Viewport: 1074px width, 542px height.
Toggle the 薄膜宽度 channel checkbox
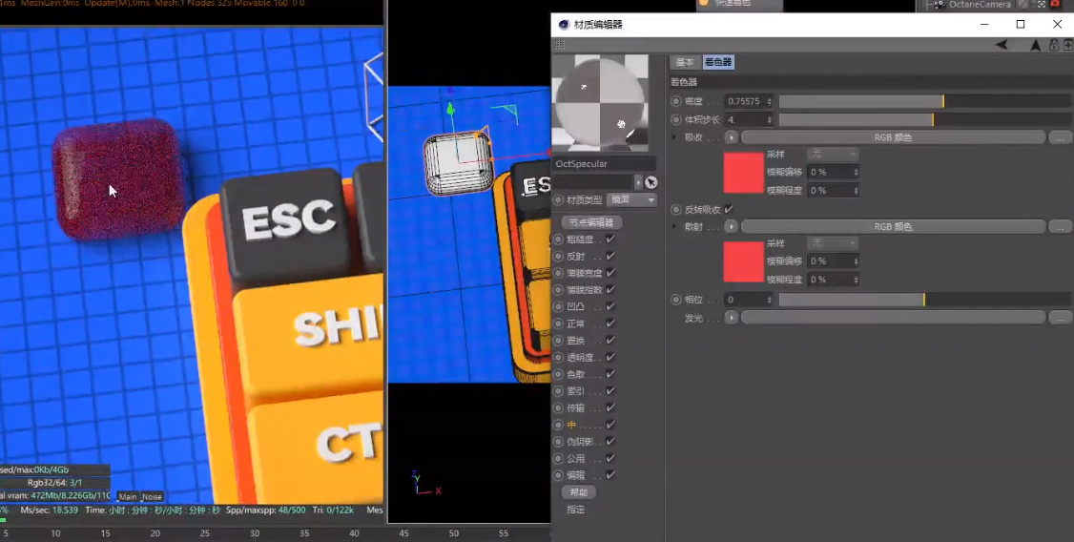pos(610,273)
